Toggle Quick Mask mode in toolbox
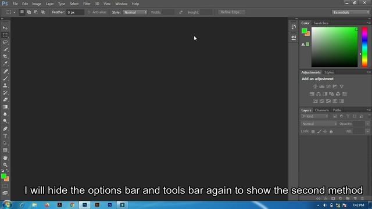The width and height of the screenshot is (372, 209). [5, 186]
